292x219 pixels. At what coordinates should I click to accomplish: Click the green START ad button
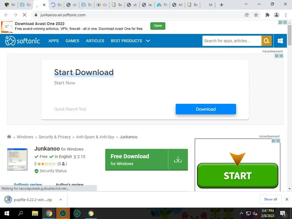tap(238, 175)
